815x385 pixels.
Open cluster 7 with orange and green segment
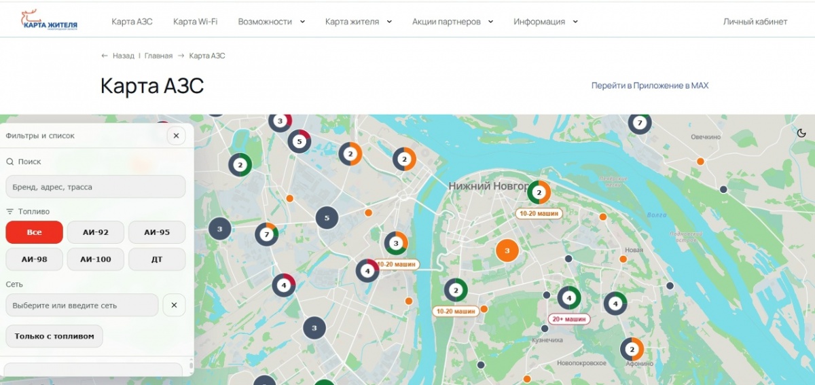pos(267,235)
